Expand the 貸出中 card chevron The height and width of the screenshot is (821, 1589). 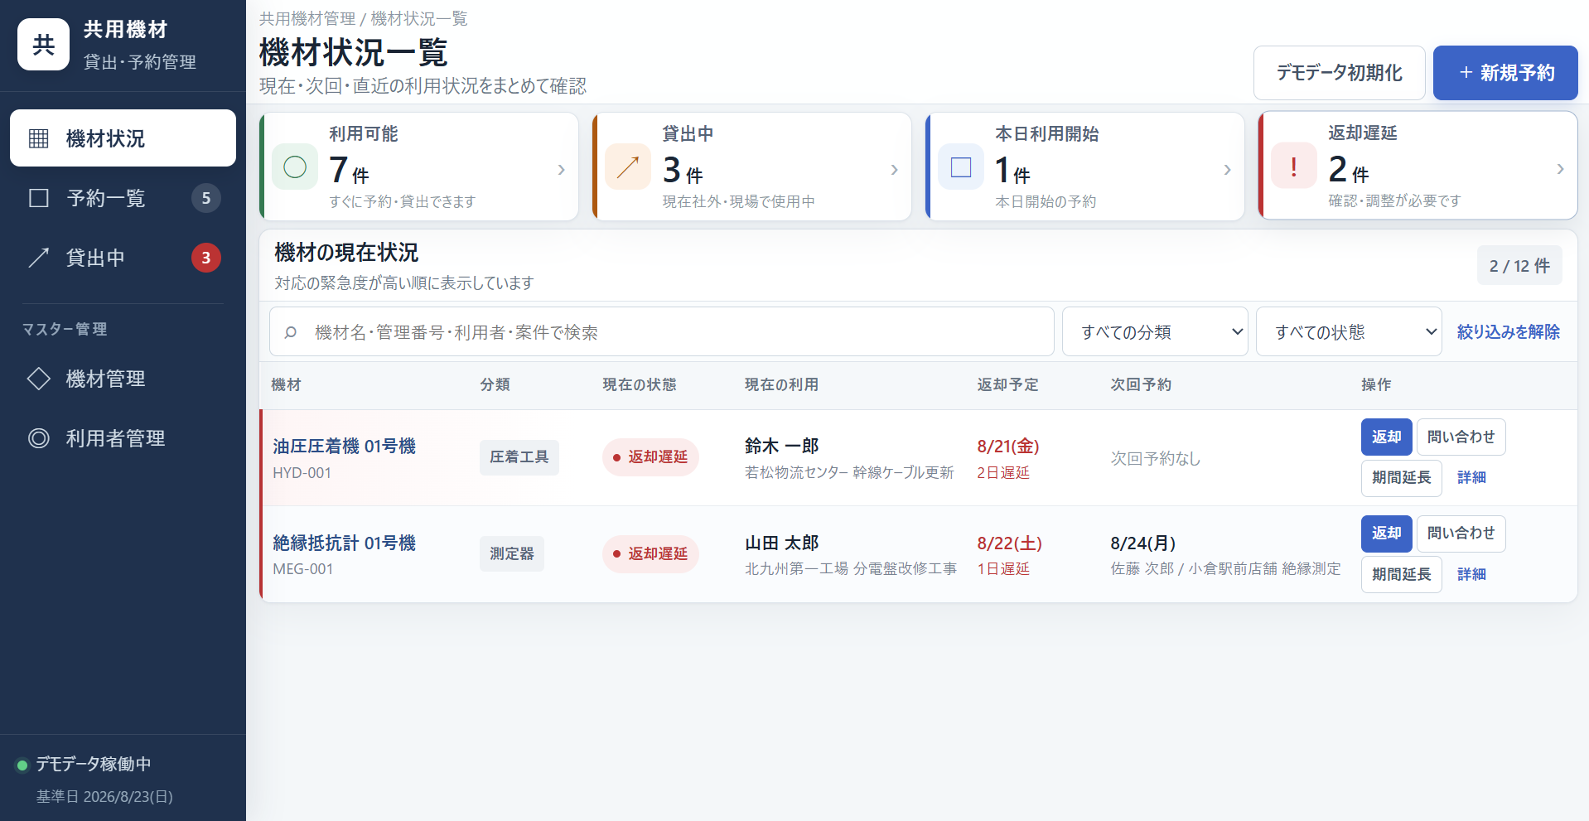(x=895, y=170)
